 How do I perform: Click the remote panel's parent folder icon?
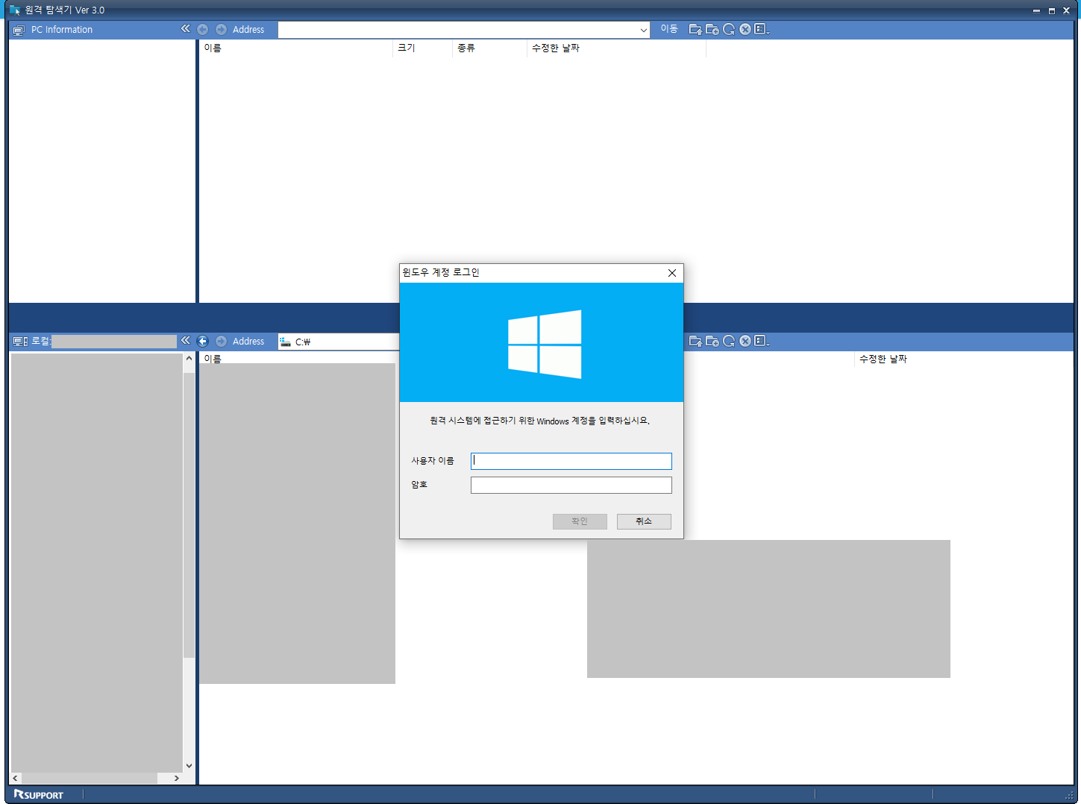click(x=695, y=29)
